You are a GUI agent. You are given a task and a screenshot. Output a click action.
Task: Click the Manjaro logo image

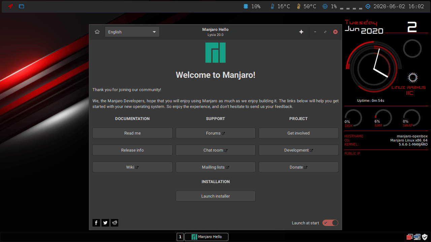click(215, 52)
